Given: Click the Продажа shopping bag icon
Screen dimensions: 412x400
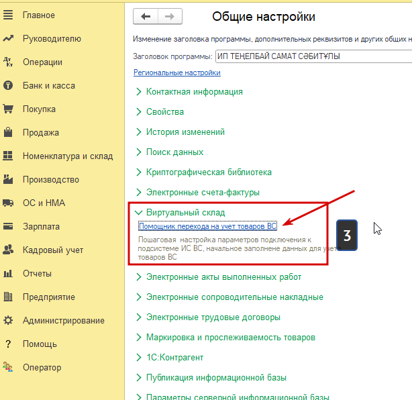Looking at the screenshot, I should point(8,132).
